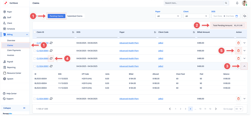Collapse the expanded claim row chevron

click(x=244, y=66)
